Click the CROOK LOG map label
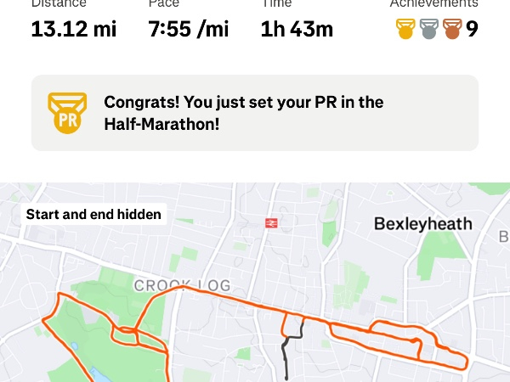Image resolution: width=510 pixels, height=382 pixels. 182,286
